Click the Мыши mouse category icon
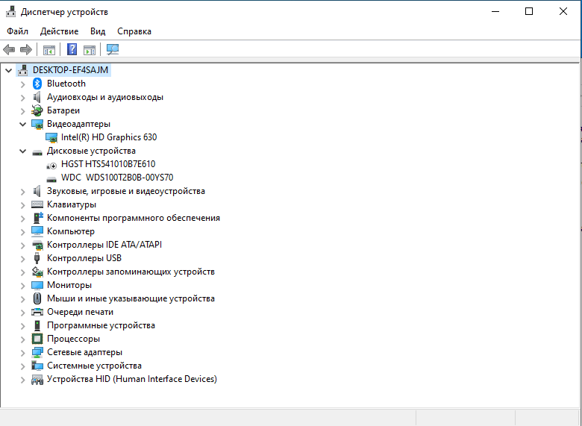 [37, 298]
